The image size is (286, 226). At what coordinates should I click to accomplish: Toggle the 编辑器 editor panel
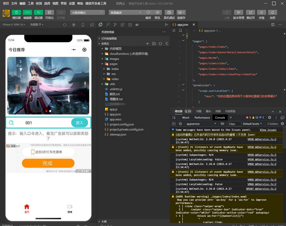click(27, 12)
